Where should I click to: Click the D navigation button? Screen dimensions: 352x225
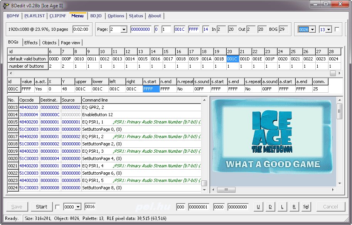[x=270, y=207]
